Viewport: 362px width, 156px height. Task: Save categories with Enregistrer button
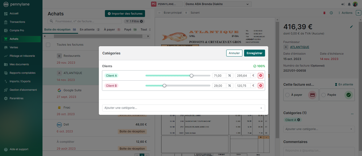pyautogui.click(x=254, y=53)
